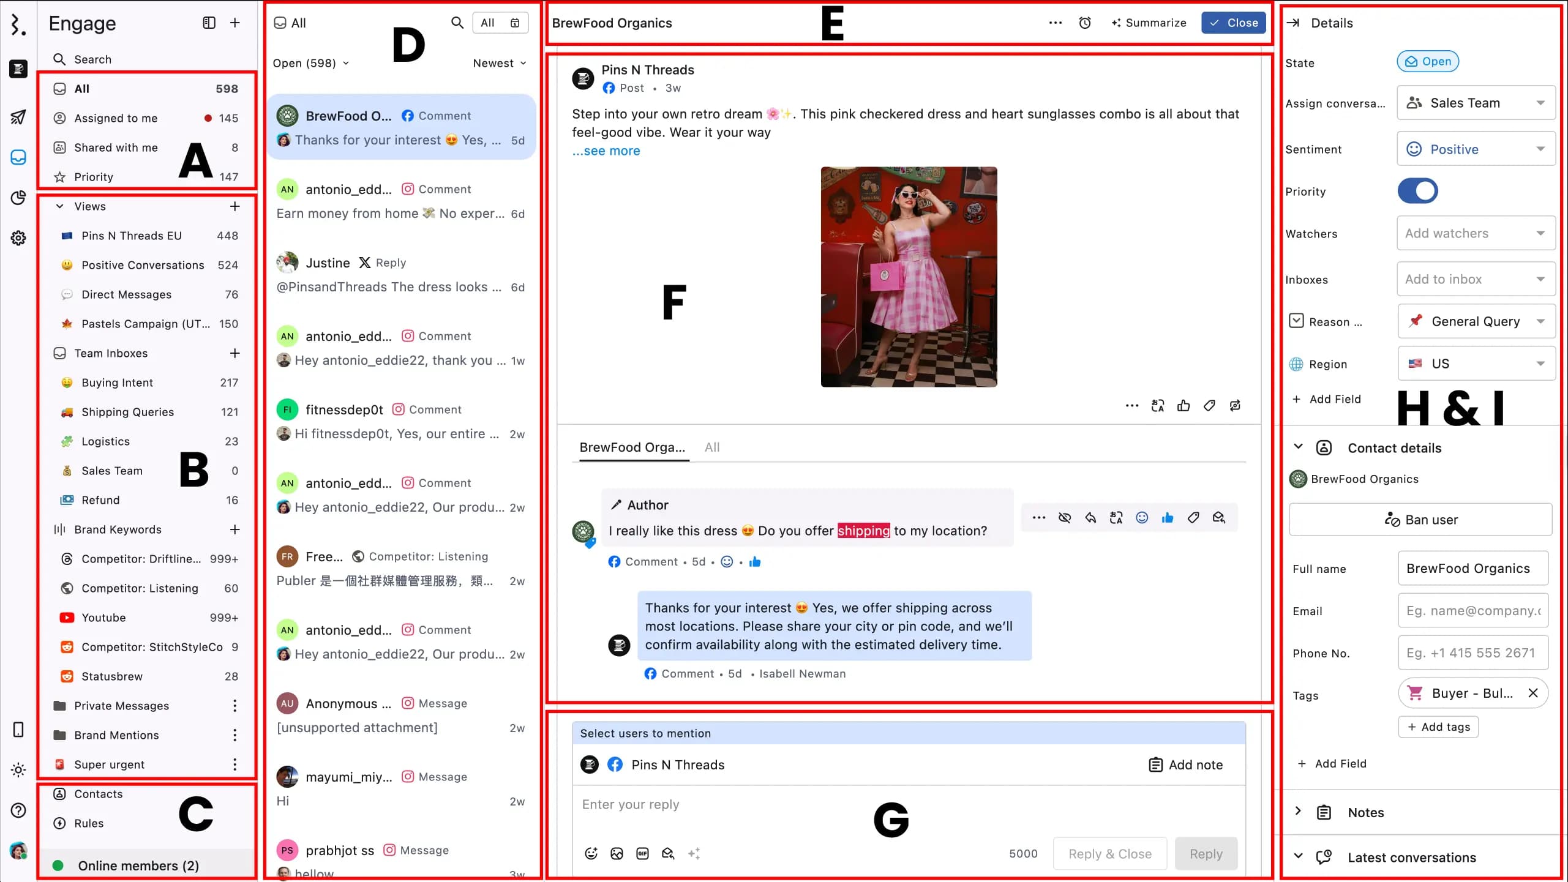This screenshot has height=882, width=1568.
Task: Open Private Messages folder options menu
Action: (235, 706)
